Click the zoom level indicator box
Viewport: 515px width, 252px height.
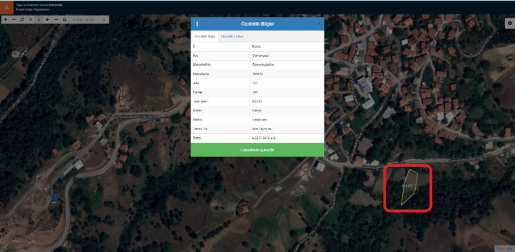pos(104,20)
